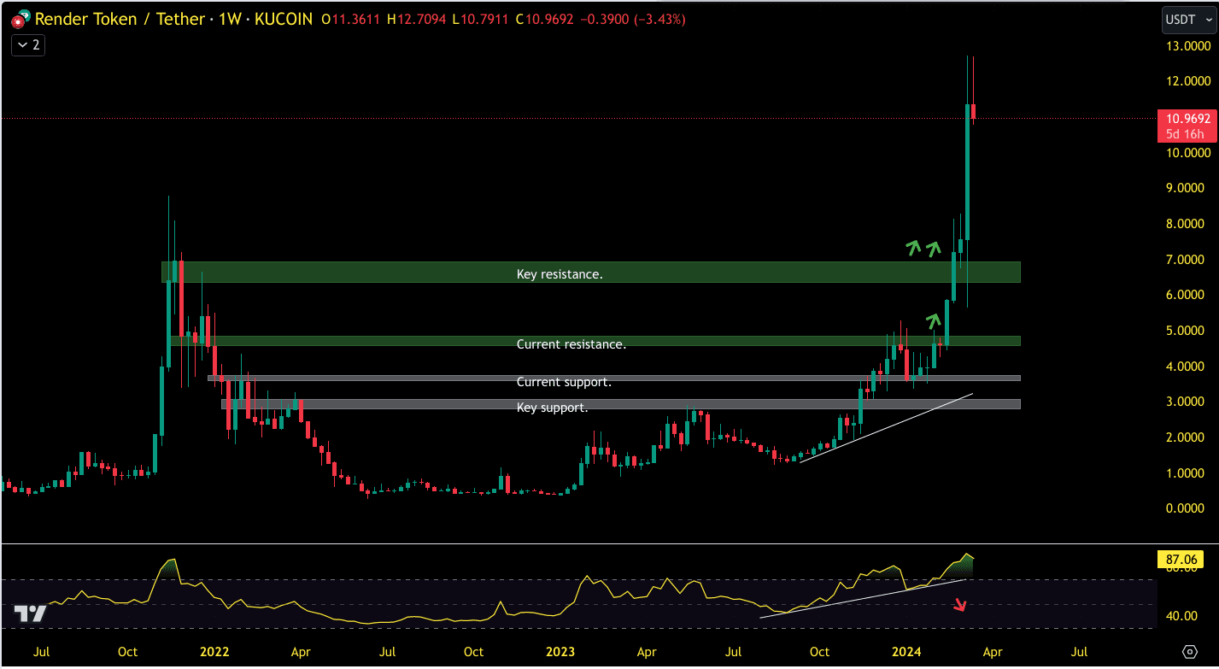Select the 'Key support.' text label
Screen dimensions: 1219x669
pos(552,408)
